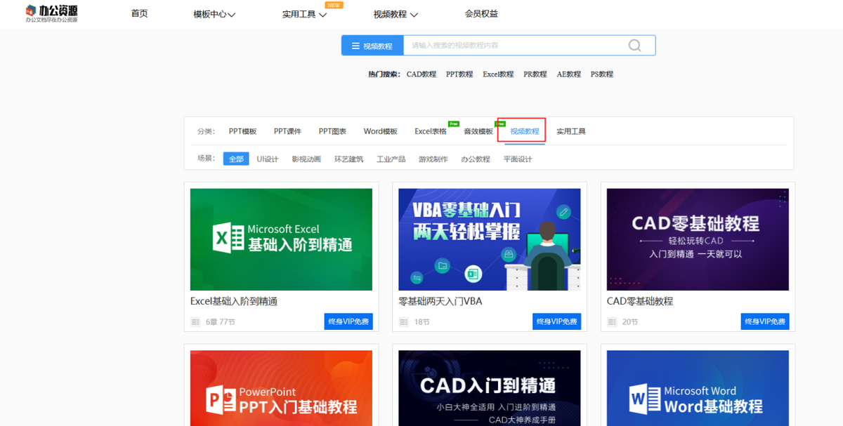
Task: Select the PPT课件 category tab
Action: click(287, 131)
